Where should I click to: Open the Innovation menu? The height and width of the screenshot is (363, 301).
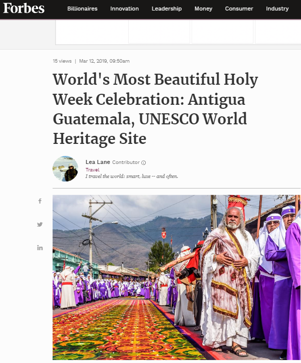tap(124, 9)
